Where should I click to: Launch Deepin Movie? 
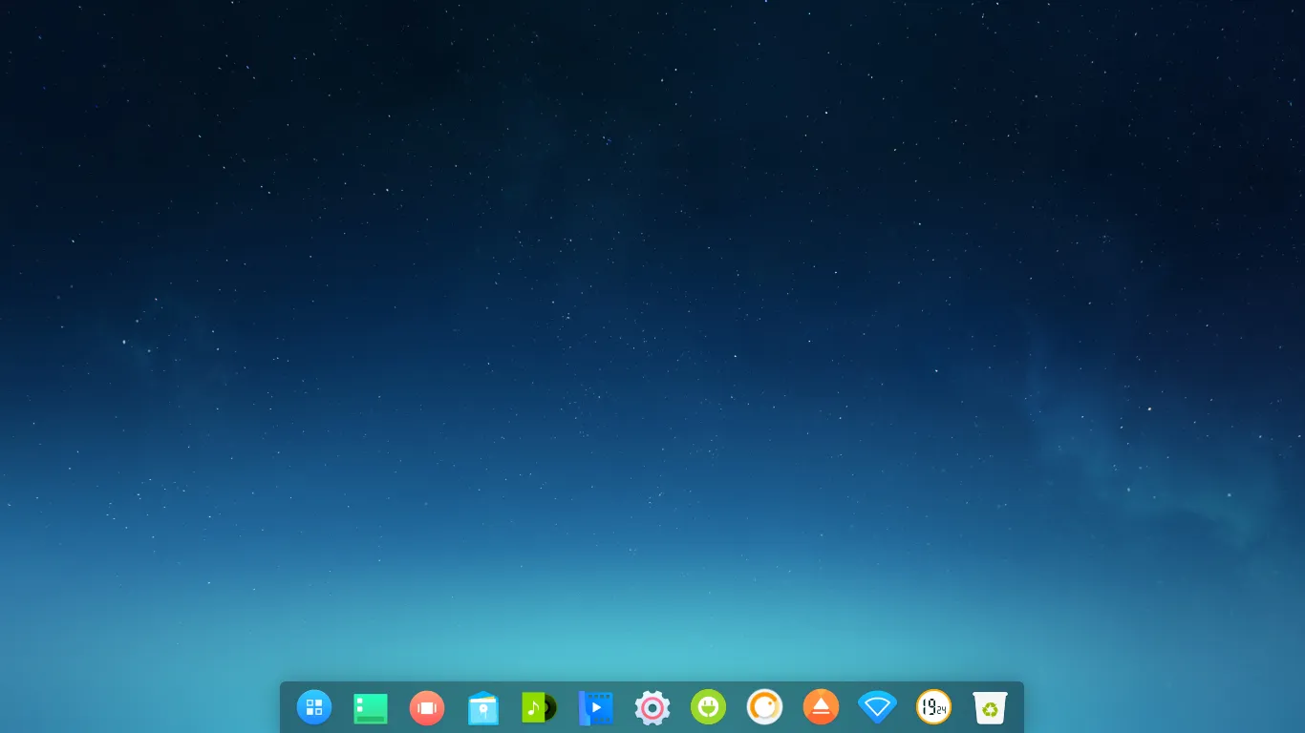coord(595,707)
